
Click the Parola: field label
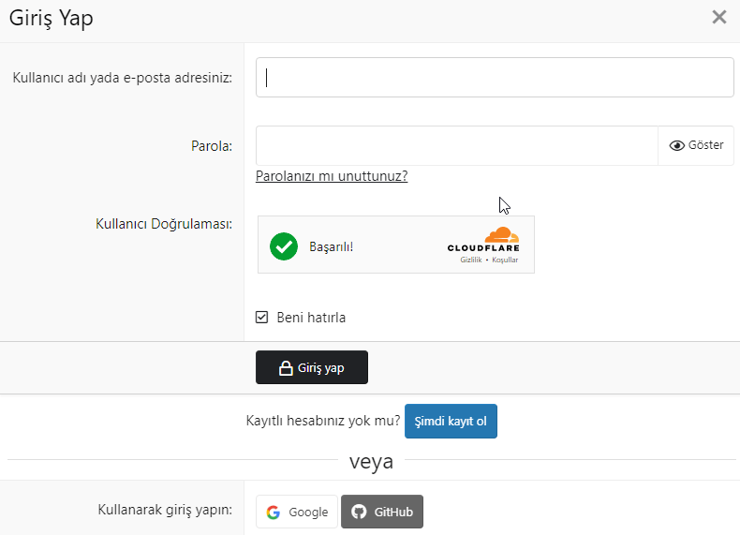click(212, 146)
